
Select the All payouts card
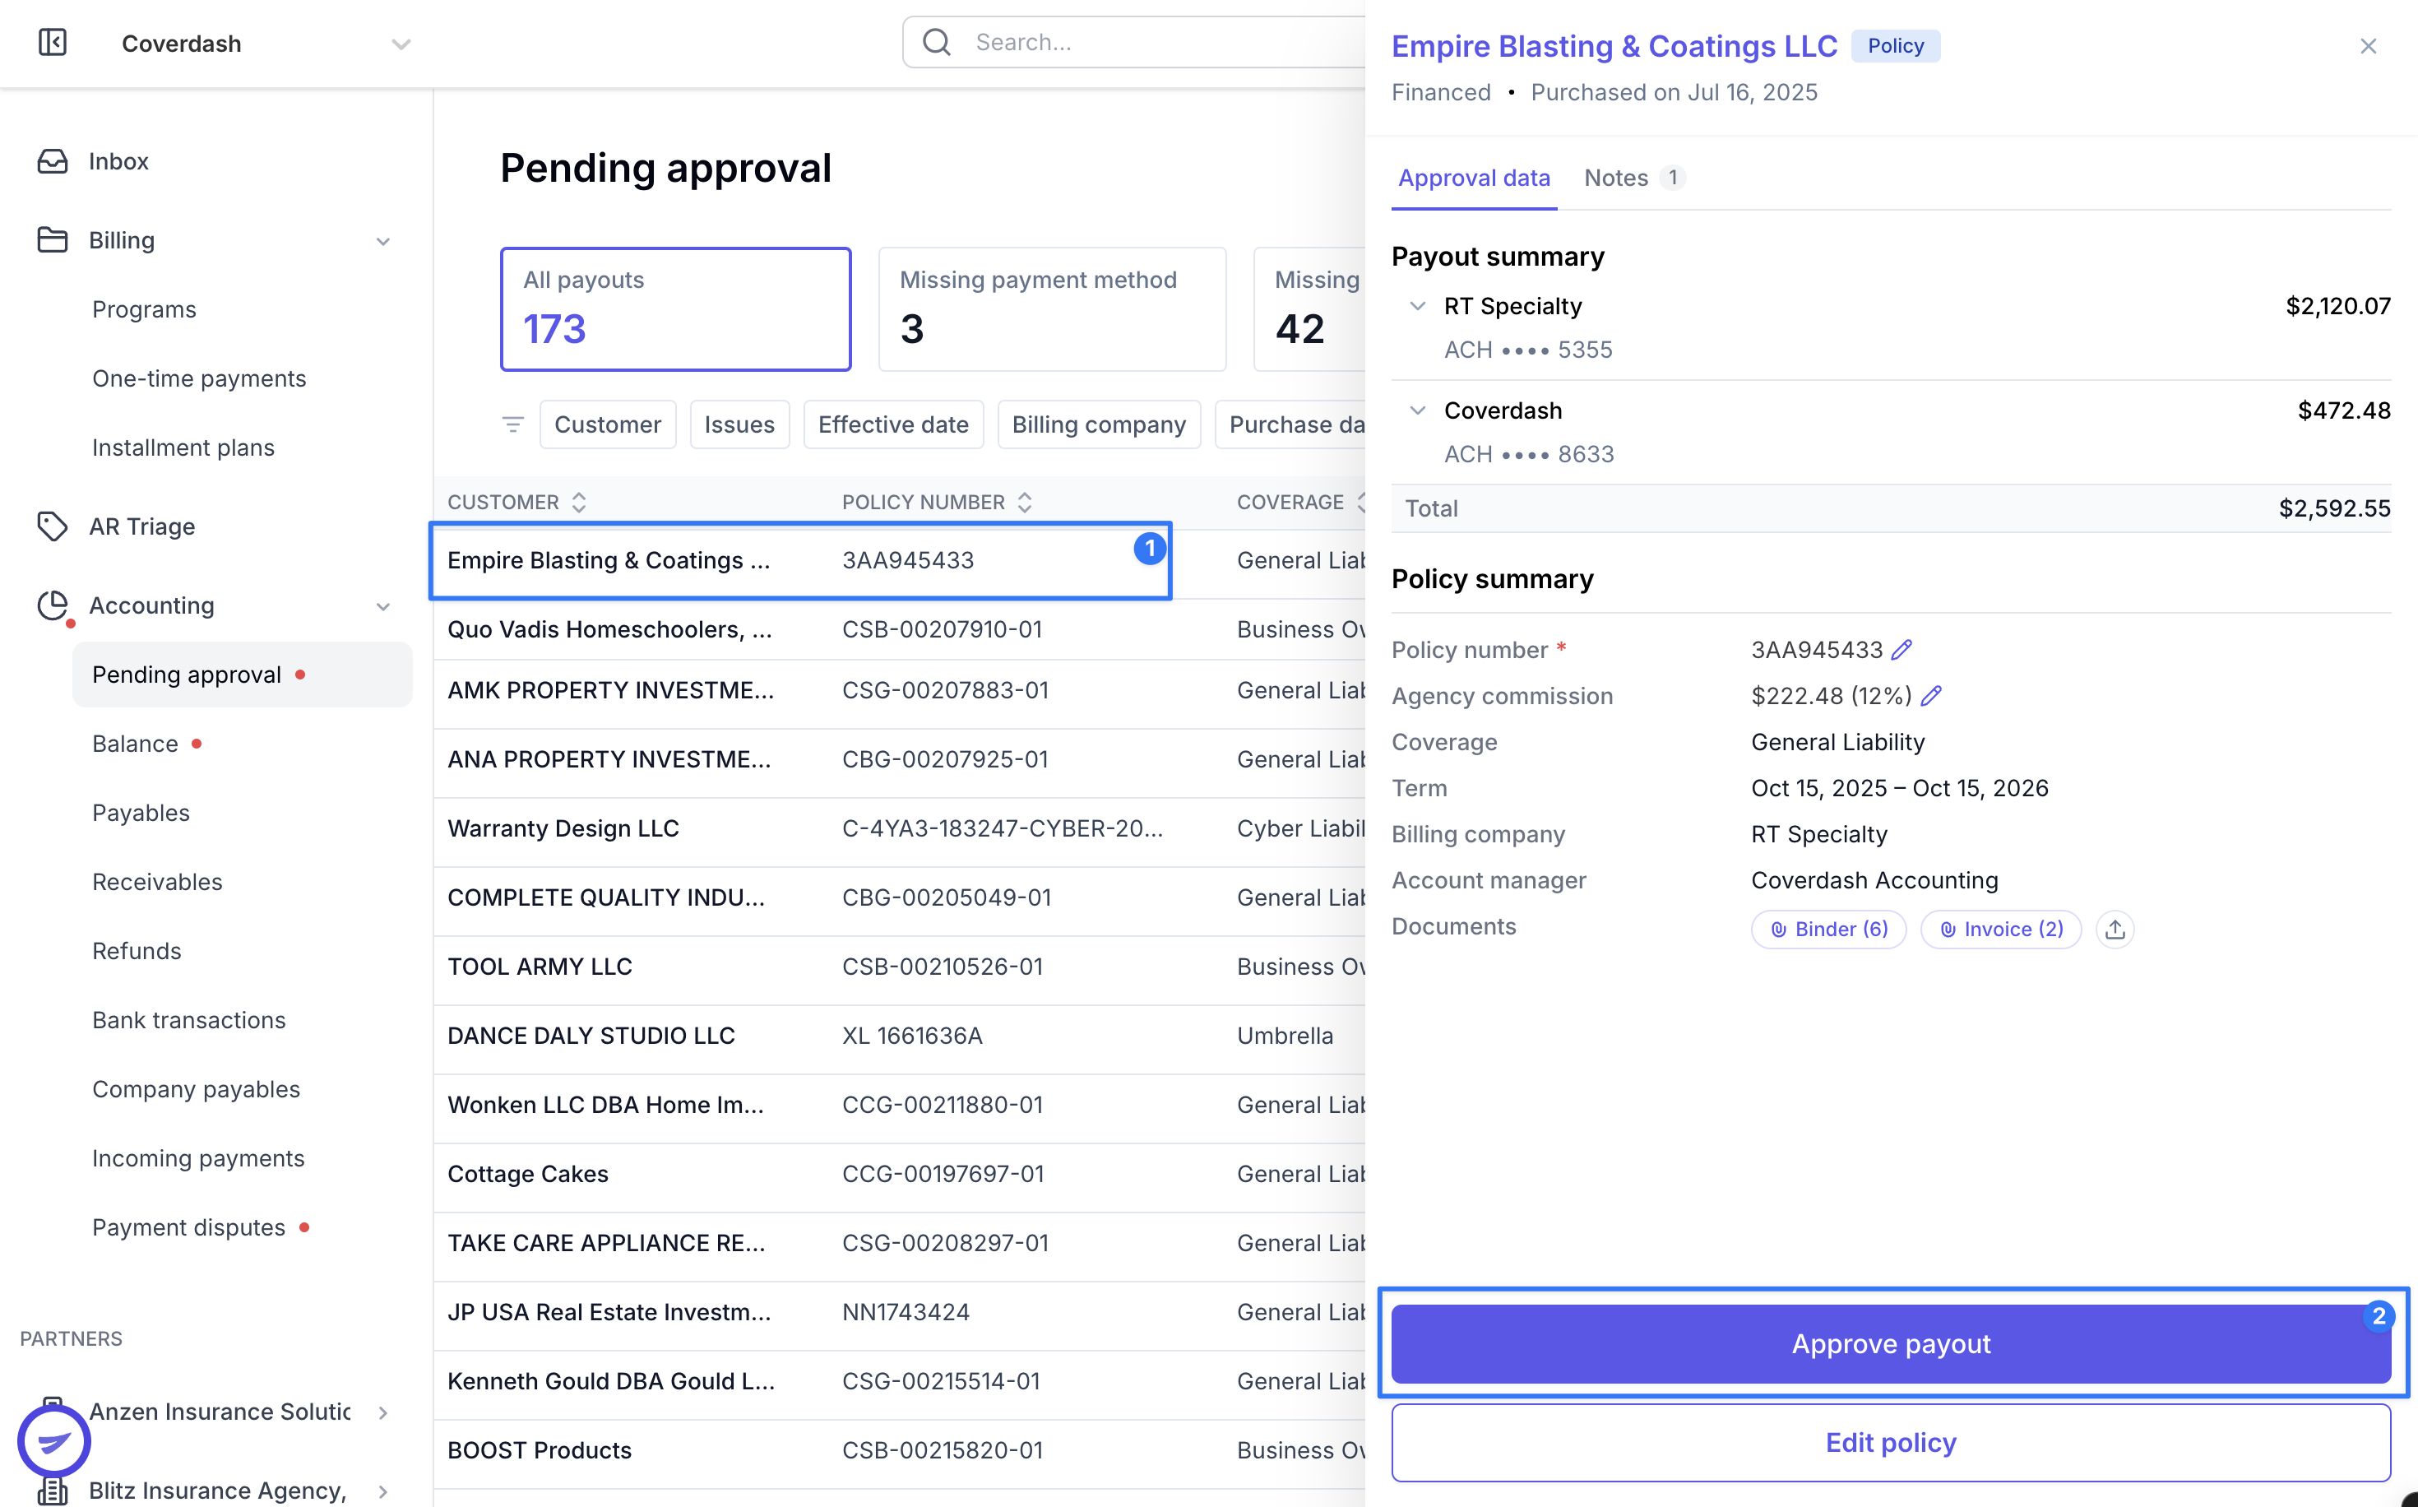675,309
